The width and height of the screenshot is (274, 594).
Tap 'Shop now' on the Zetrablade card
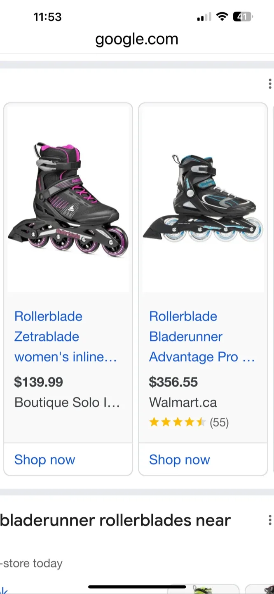click(x=44, y=460)
